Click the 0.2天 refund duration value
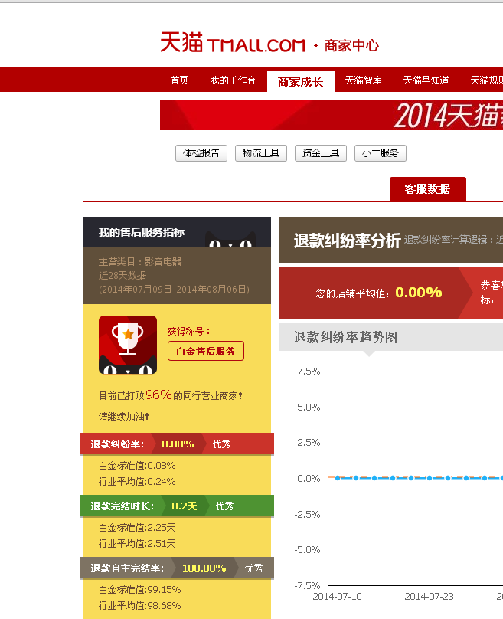Image resolution: width=503 pixels, height=619 pixels. point(184,506)
